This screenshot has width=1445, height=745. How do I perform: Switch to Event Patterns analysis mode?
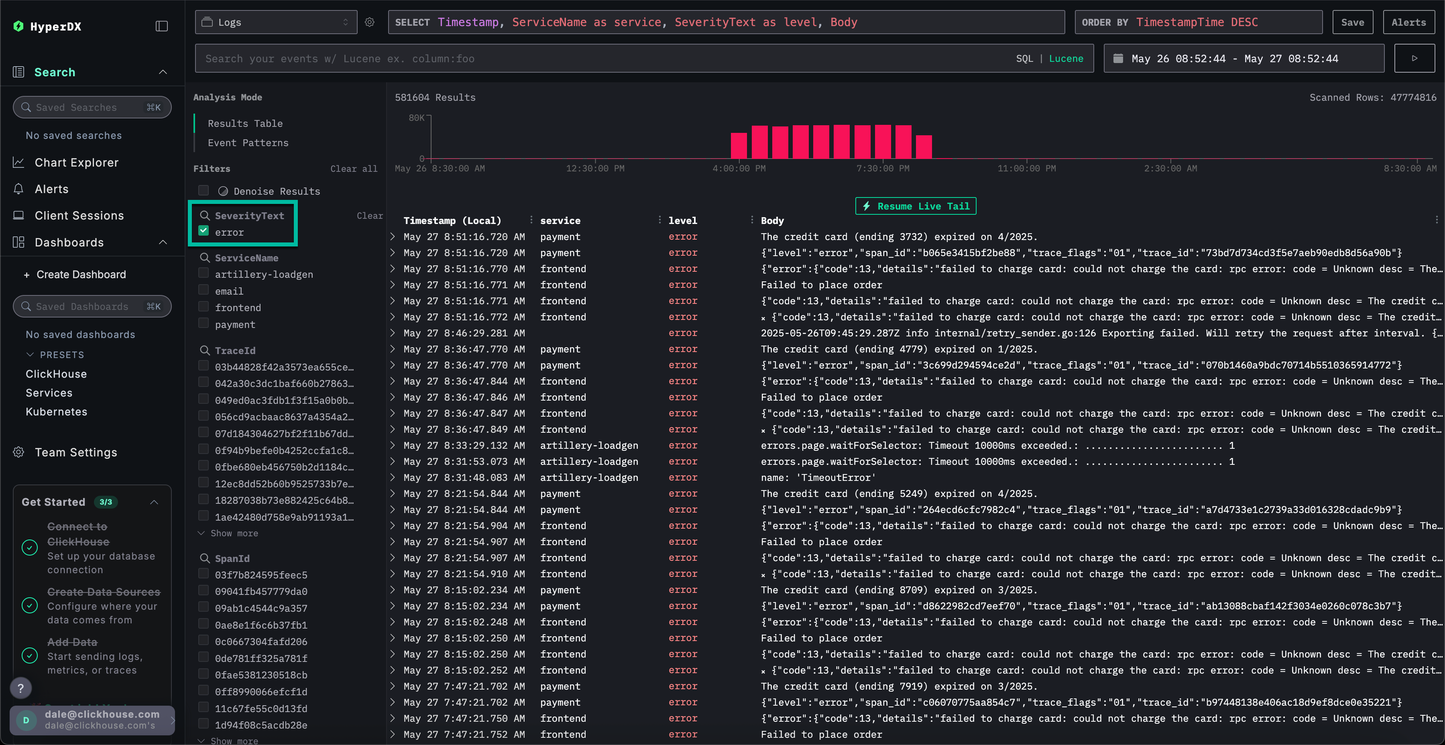[248, 143]
